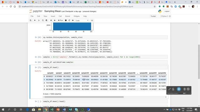Save notebook with the save and checkpoint icon
This screenshot has height=112, width=200.
[31, 21]
